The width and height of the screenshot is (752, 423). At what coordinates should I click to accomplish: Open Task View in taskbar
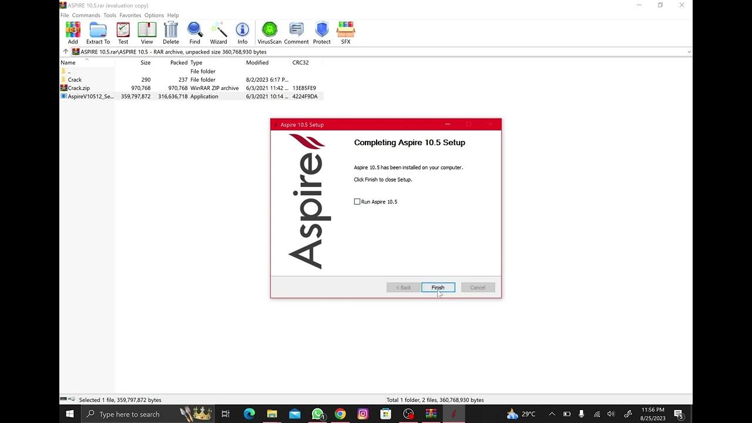pos(226,414)
